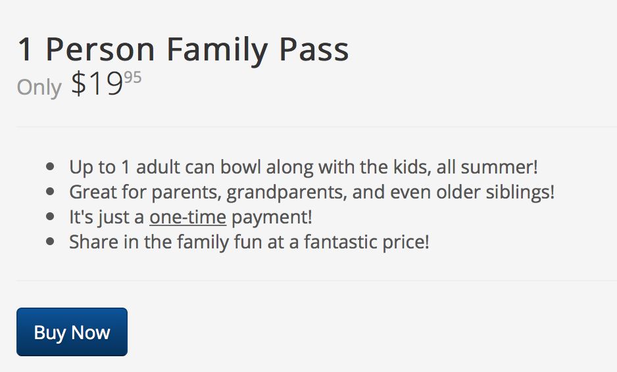The width and height of the screenshot is (617, 372).
Task: Click the superscript 95 cents
Action: click(132, 78)
